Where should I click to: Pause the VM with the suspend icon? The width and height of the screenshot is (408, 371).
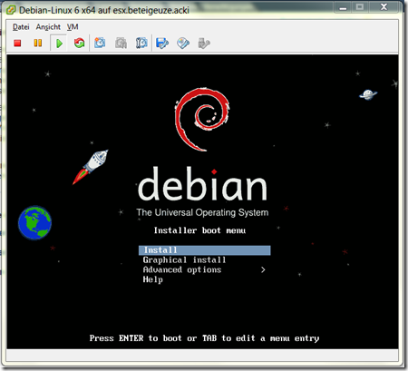(x=38, y=43)
